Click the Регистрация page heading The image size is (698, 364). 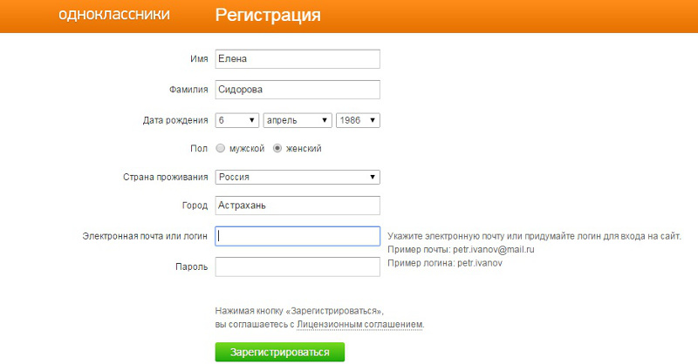(x=268, y=15)
